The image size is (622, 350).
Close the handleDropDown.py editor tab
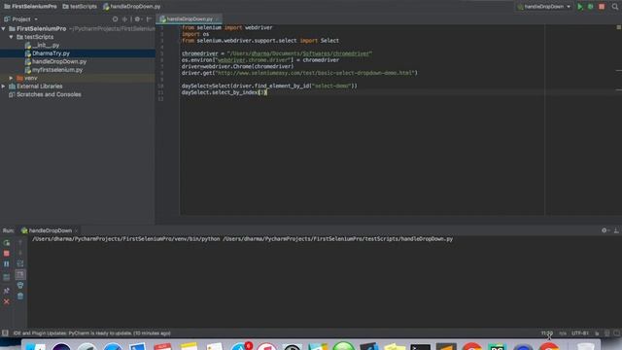click(x=218, y=19)
